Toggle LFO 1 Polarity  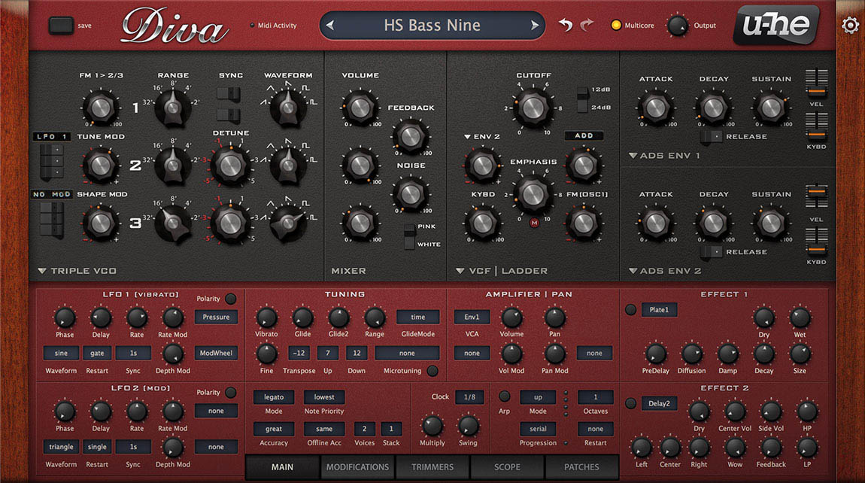[230, 298]
